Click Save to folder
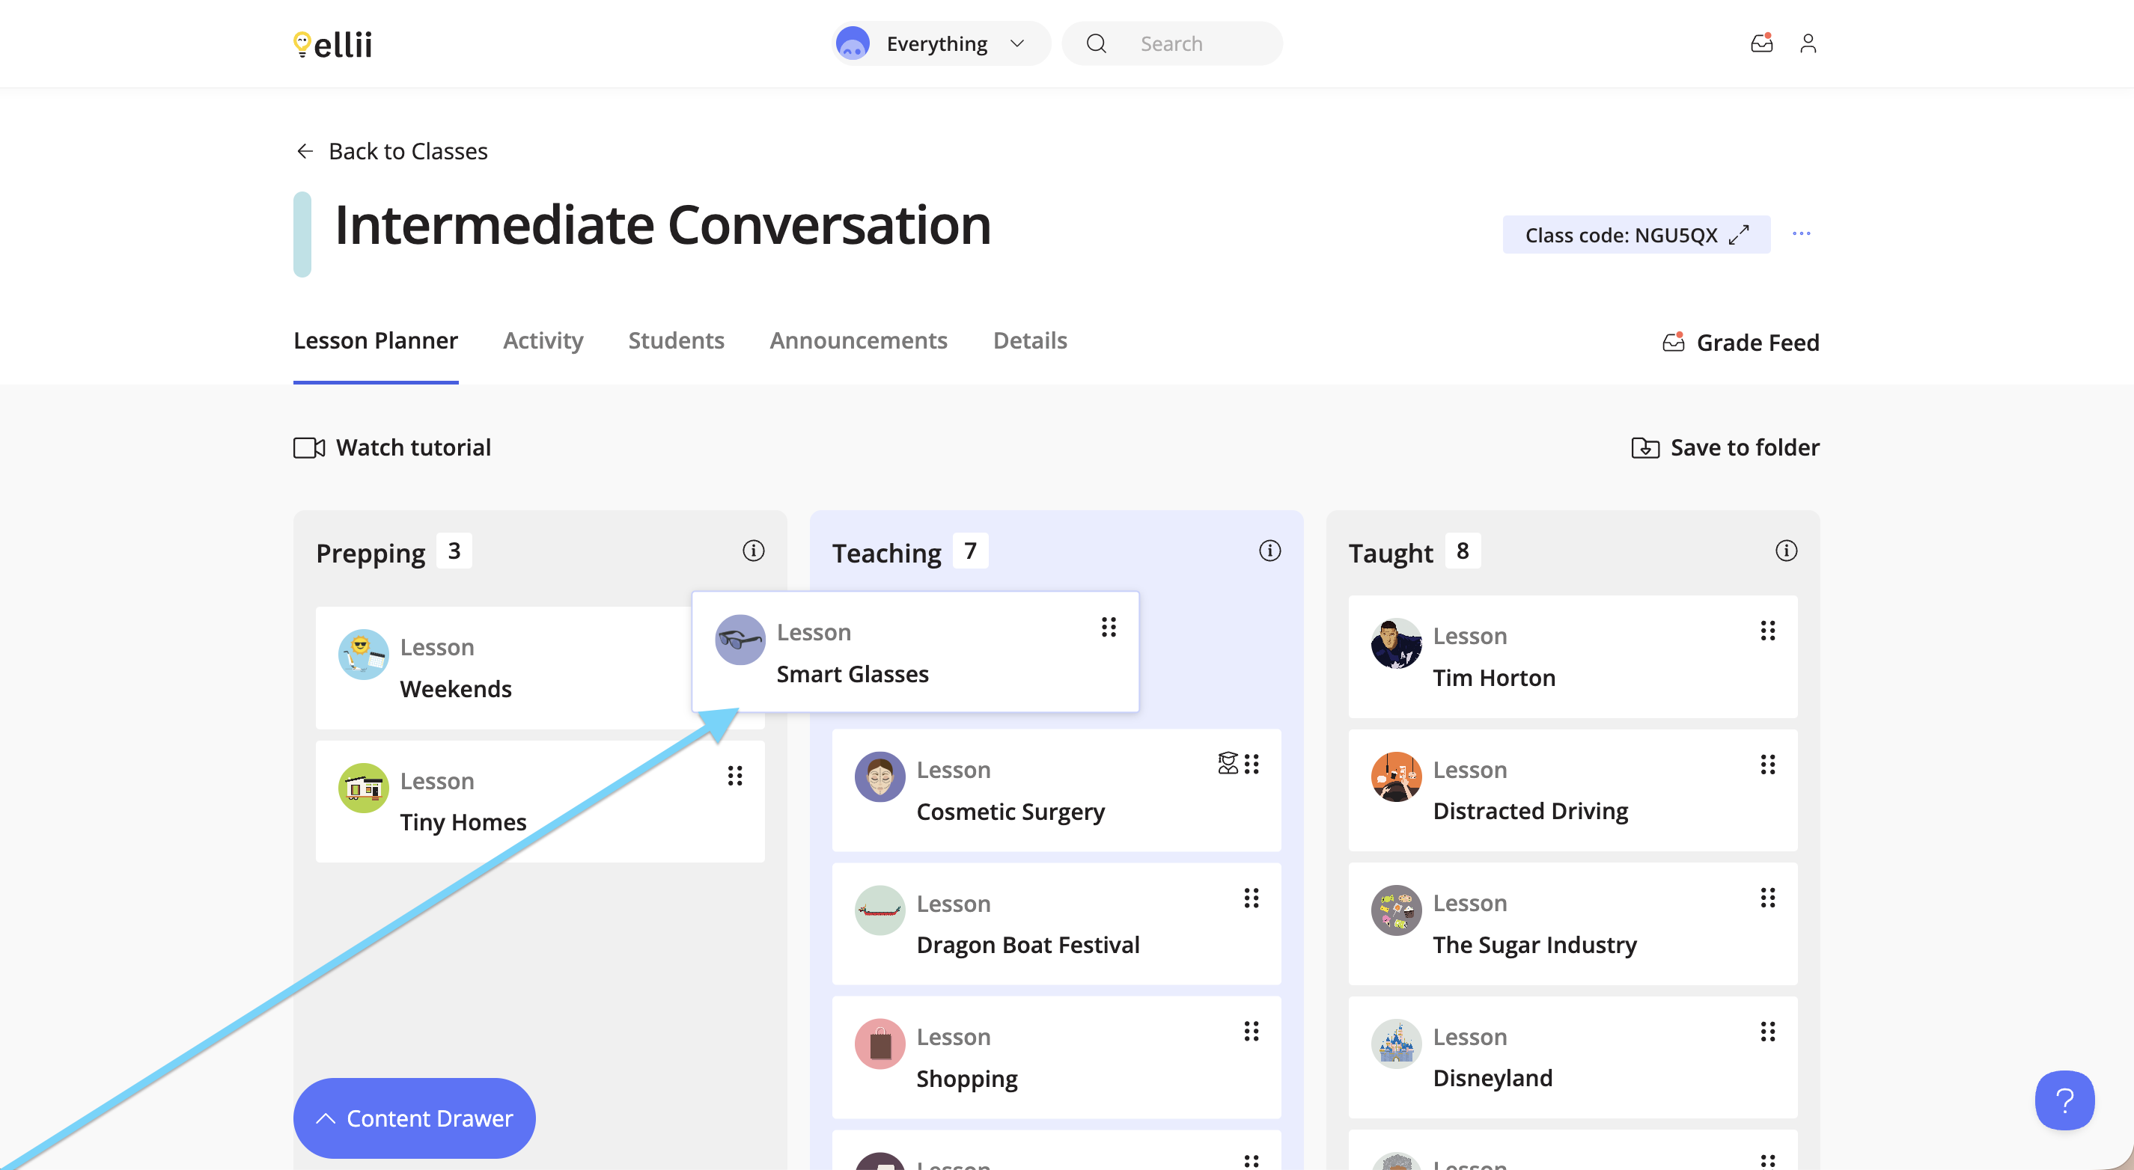The image size is (2134, 1170). click(x=1725, y=448)
